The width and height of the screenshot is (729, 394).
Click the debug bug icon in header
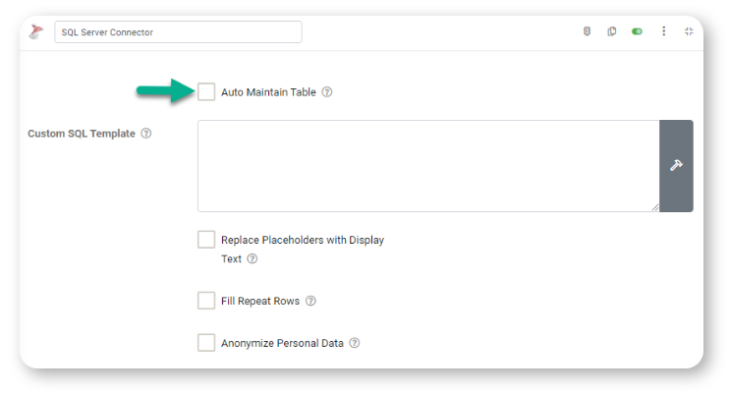pyautogui.click(x=587, y=31)
